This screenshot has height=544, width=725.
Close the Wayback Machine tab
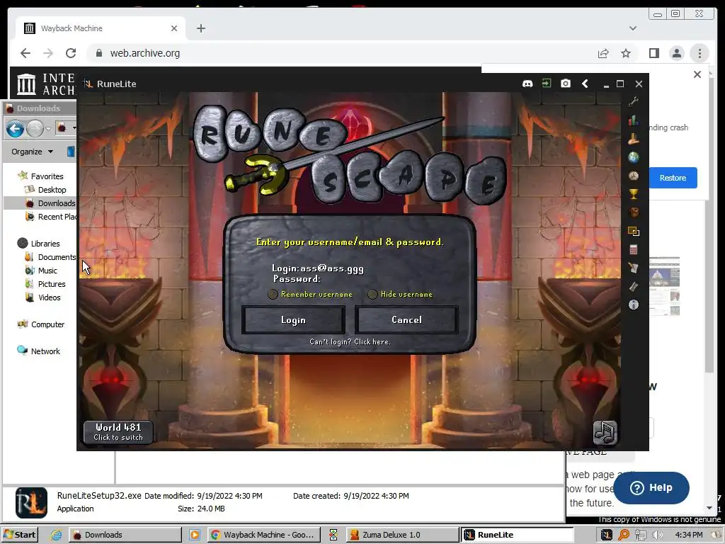[x=174, y=28]
